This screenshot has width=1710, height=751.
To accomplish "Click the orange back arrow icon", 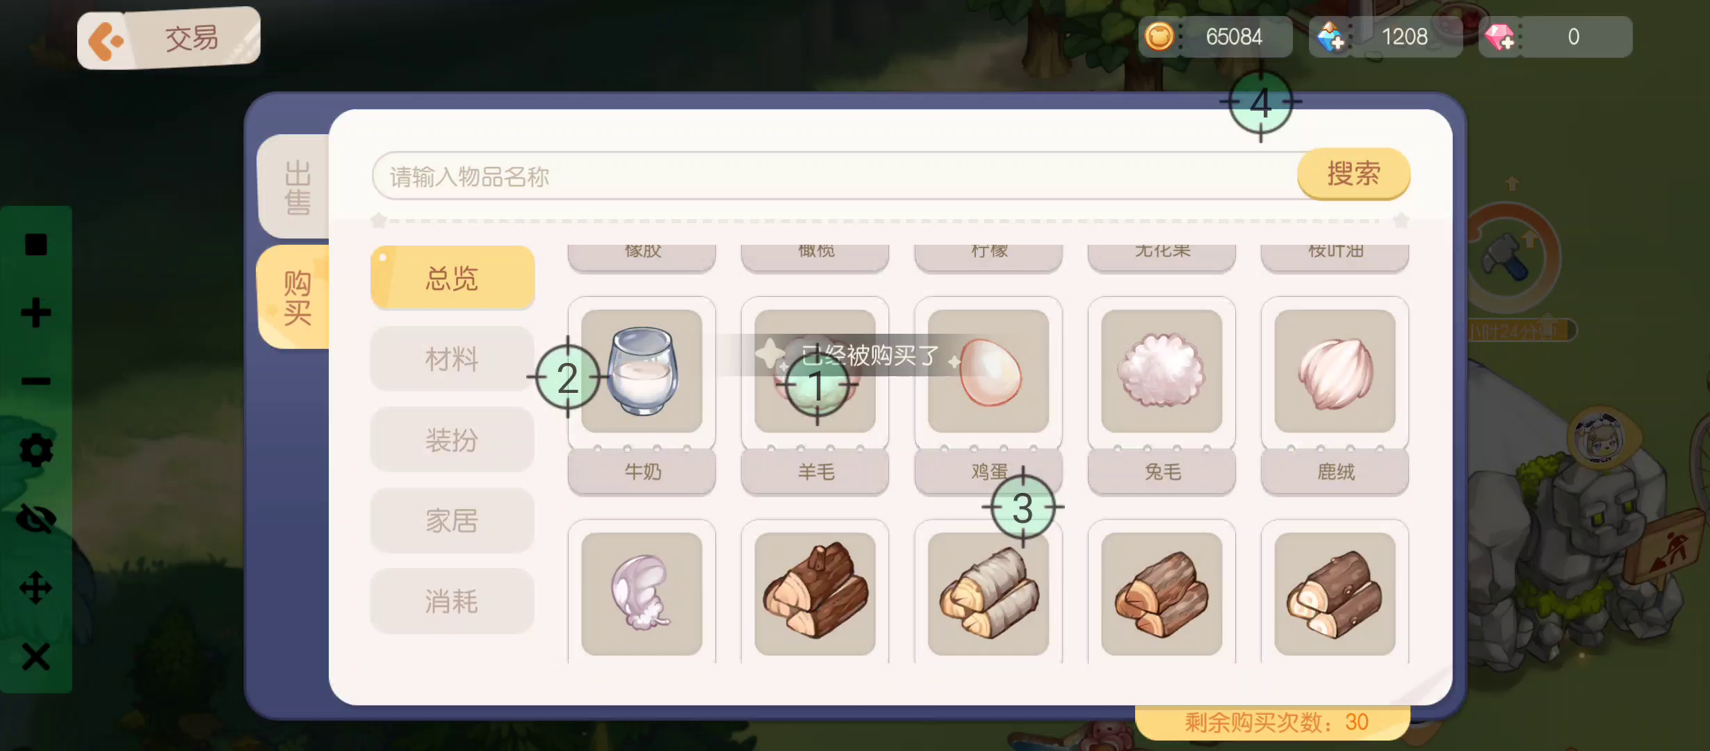I will tap(105, 40).
